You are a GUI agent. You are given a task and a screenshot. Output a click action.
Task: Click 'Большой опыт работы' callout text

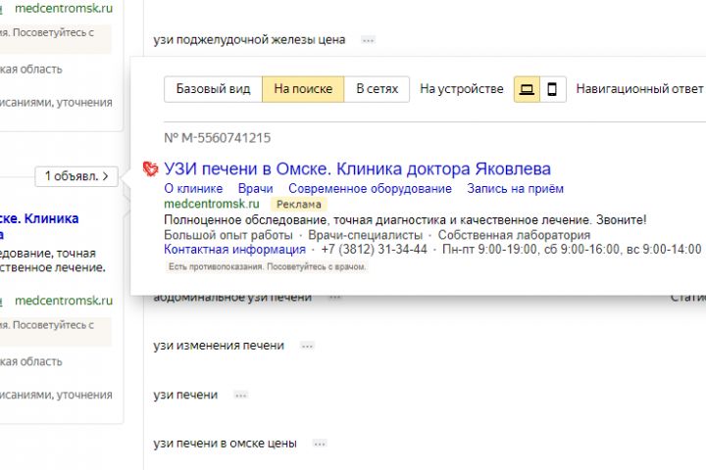coord(228,235)
